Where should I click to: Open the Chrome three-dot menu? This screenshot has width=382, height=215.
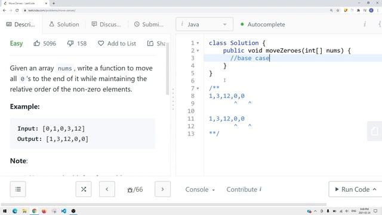pyautogui.click(x=378, y=11)
